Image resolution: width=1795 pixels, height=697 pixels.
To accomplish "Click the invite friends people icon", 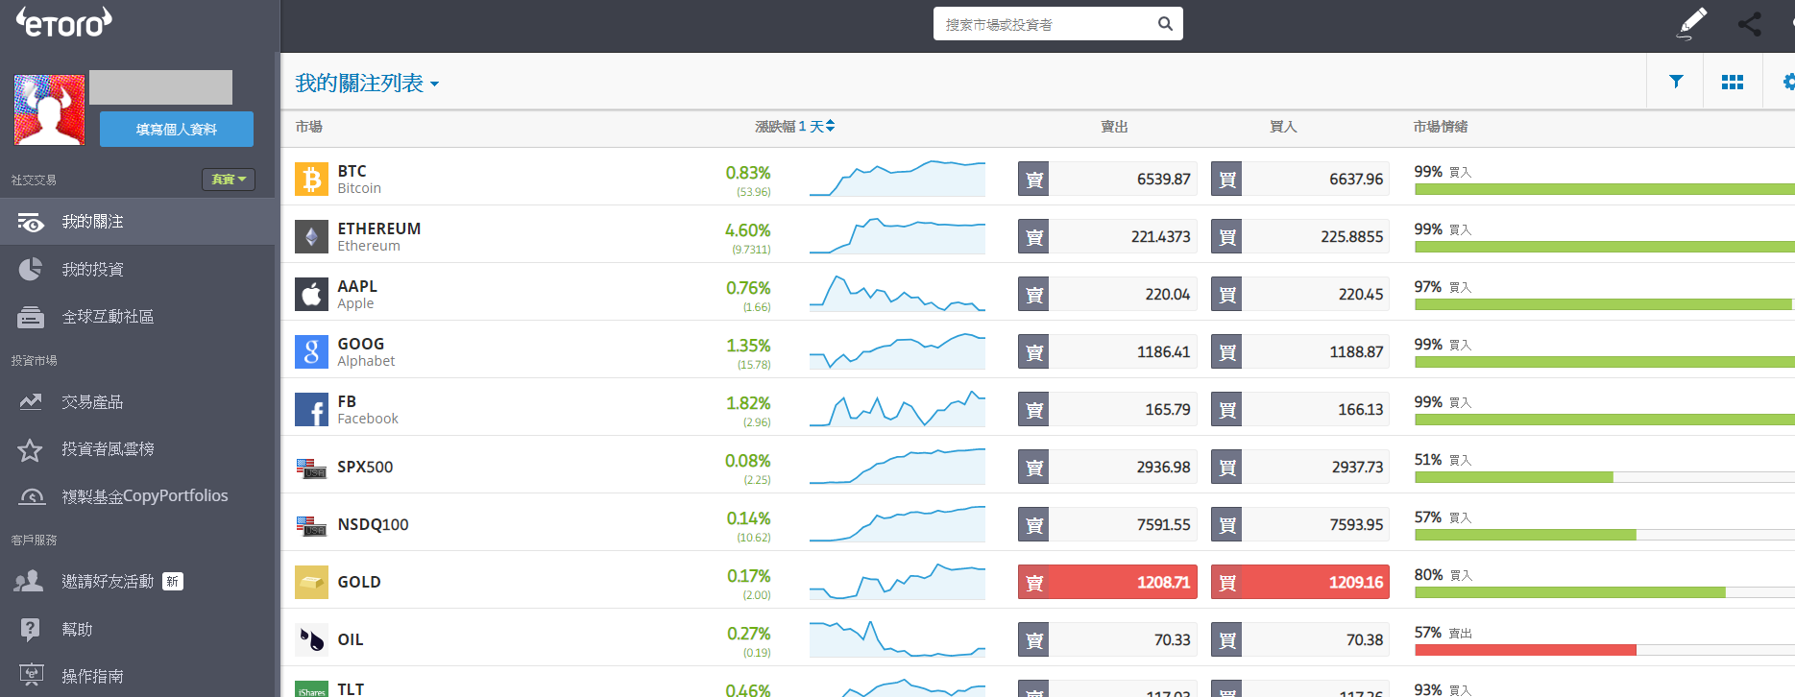I will point(29,581).
